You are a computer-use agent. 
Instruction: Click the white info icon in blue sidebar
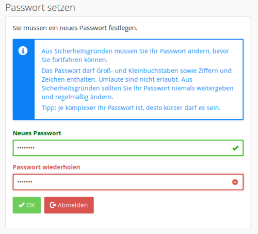click(23, 51)
